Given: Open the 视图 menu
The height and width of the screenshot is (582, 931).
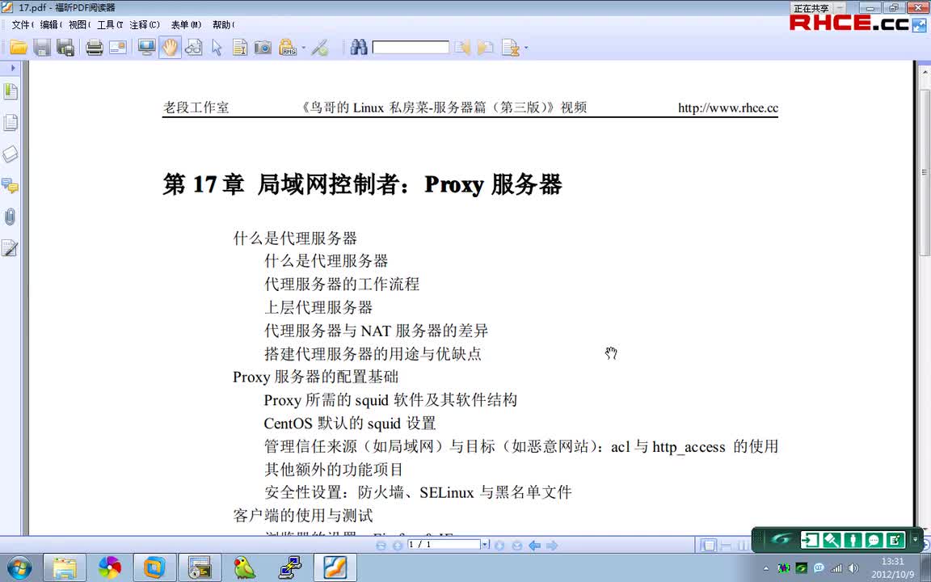Looking at the screenshot, I should (x=79, y=25).
